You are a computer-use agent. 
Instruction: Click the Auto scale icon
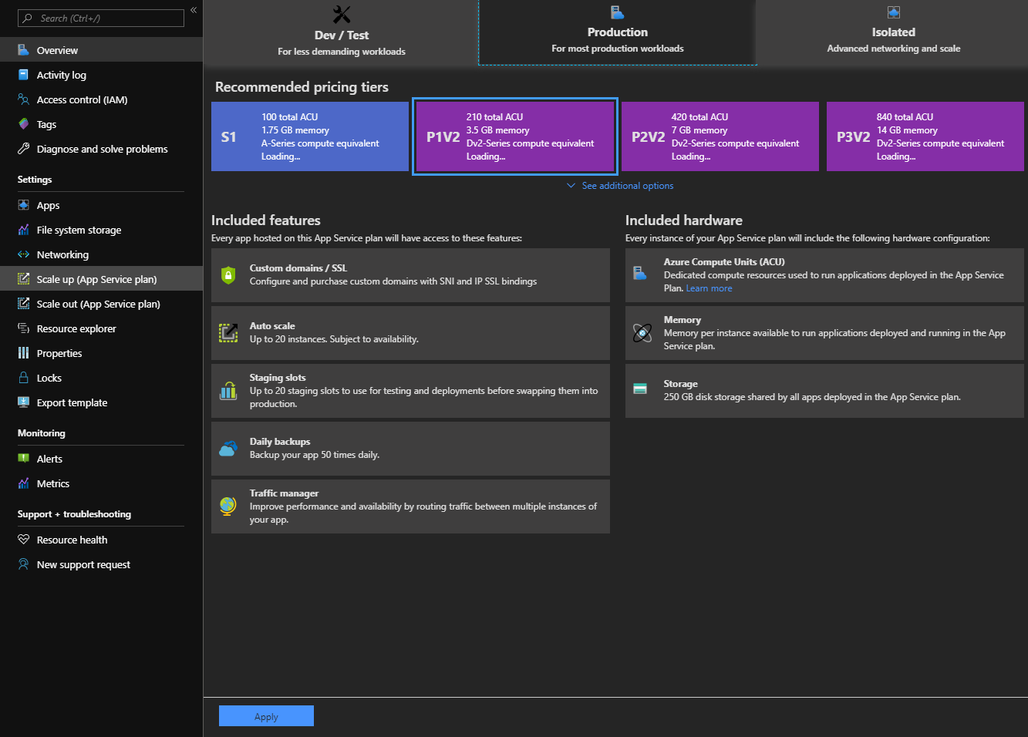click(228, 333)
